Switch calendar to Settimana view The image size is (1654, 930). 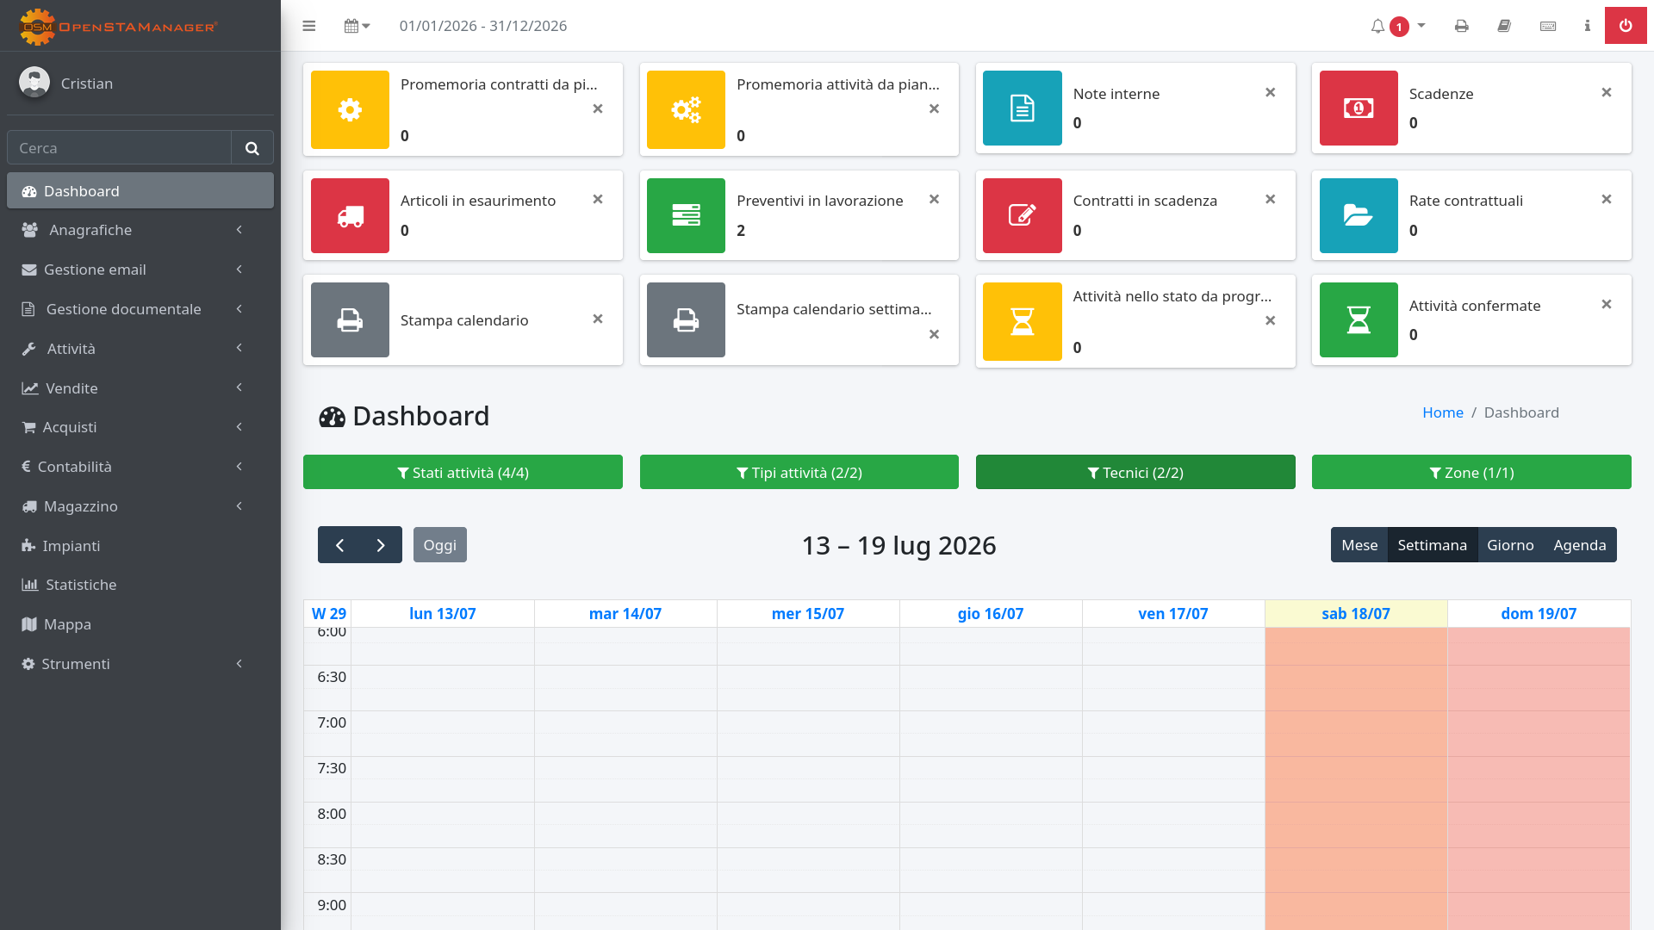click(x=1432, y=544)
